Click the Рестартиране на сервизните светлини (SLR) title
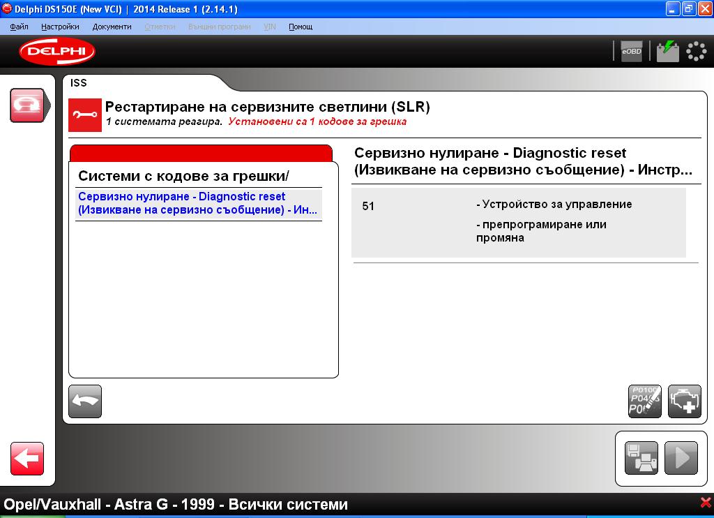The height and width of the screenshot is (518, 714). click(x=267, y=107)
